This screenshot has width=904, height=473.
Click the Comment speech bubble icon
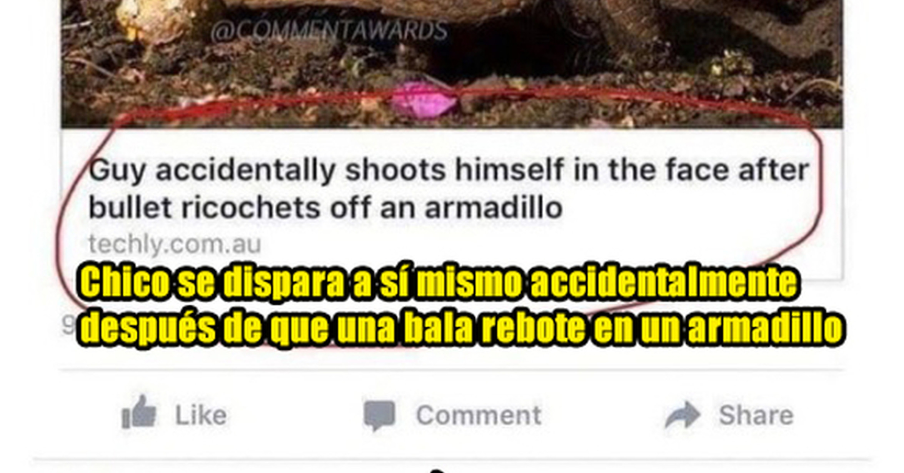click(379, 415)
